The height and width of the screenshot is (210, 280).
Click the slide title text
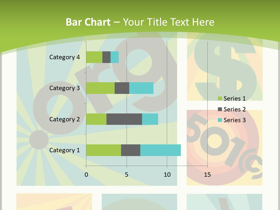coord(140,22)
